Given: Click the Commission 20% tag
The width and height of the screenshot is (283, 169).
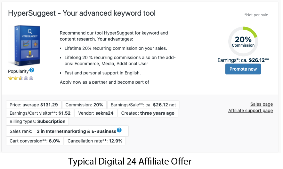Looking at the screenshot, I should click(x=84, y=105).
